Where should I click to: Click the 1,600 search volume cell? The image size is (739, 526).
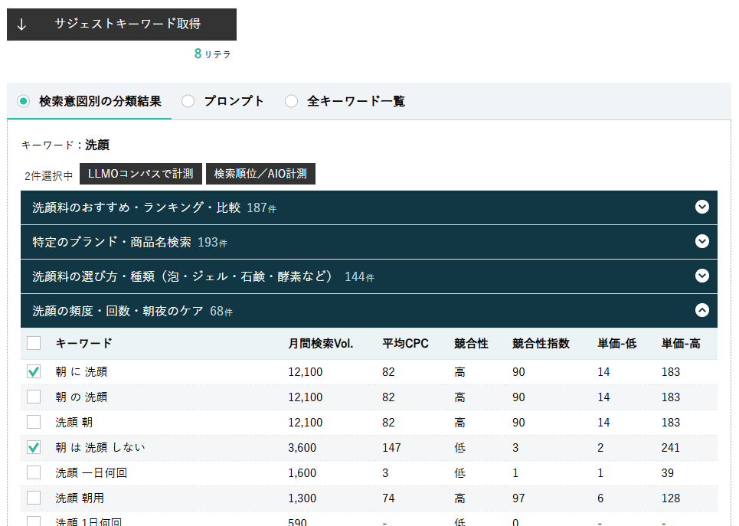tap(302, 473)
